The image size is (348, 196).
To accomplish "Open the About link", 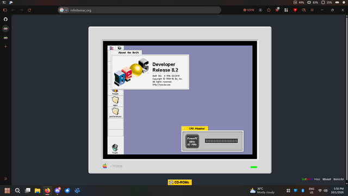I will (327, 179).
